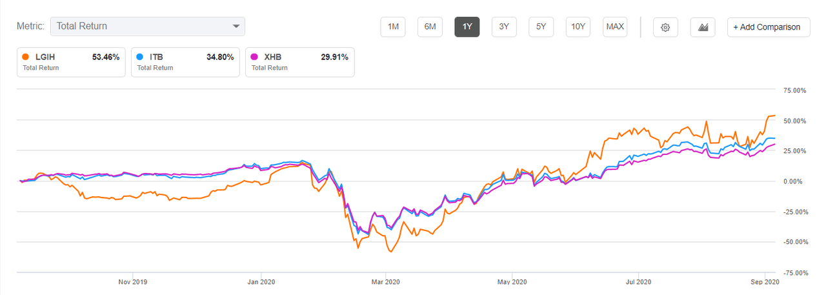This screenshot has width=826, height=295.
Task: Click the LGIH line peak near Sep 2020
Action: point(772,116)
